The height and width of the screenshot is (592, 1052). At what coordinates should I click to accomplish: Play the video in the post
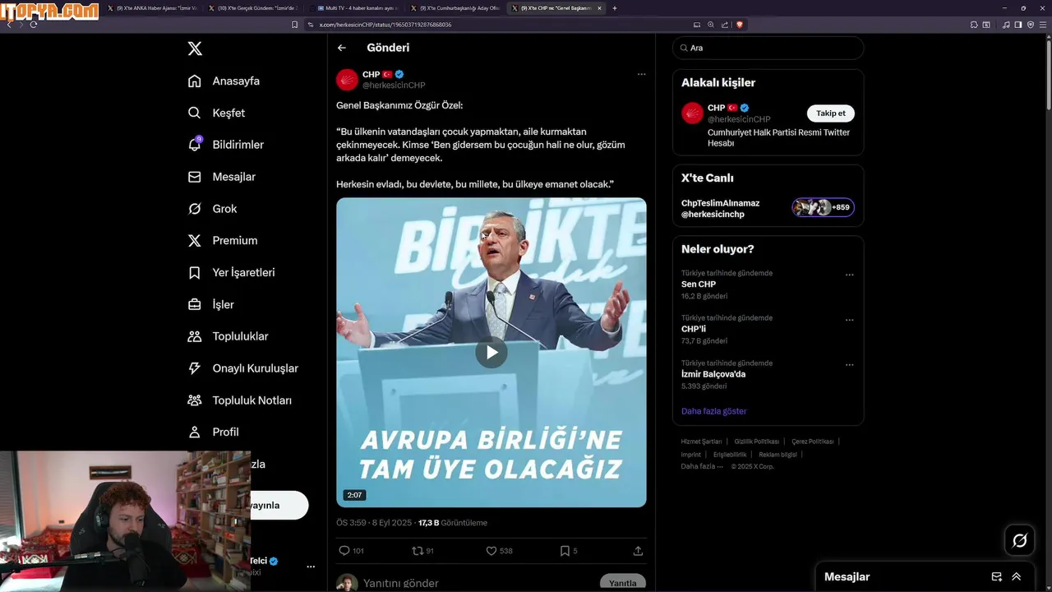pyautogui.click(x=491, y=353)
